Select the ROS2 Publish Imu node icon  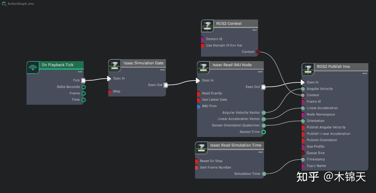tap(308, 70)
